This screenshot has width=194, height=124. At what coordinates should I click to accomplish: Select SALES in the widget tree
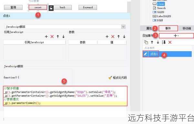click(x=161, y=12)
